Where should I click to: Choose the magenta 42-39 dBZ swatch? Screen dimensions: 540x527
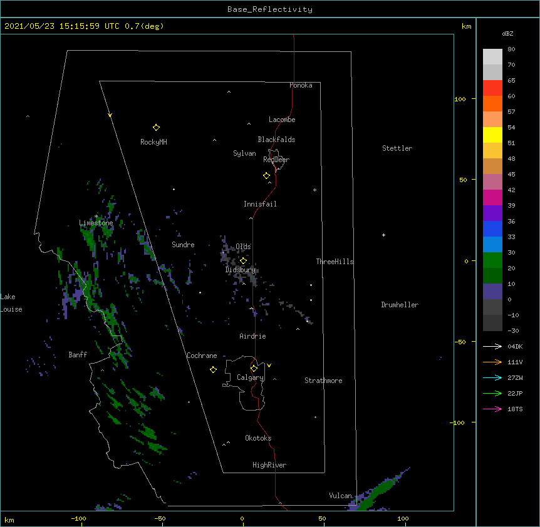click(492, 197)
